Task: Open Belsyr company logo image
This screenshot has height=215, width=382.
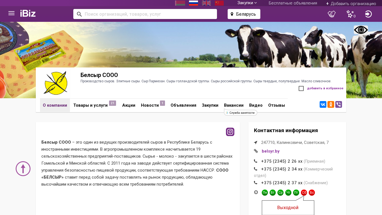Action: coord(55,83)
